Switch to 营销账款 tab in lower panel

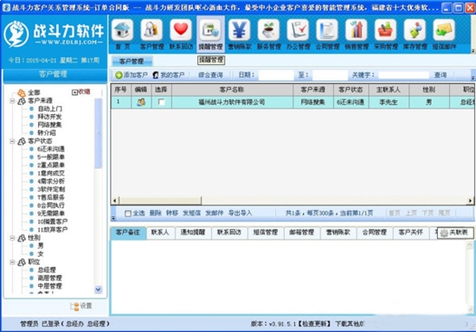tap(338, 233)
